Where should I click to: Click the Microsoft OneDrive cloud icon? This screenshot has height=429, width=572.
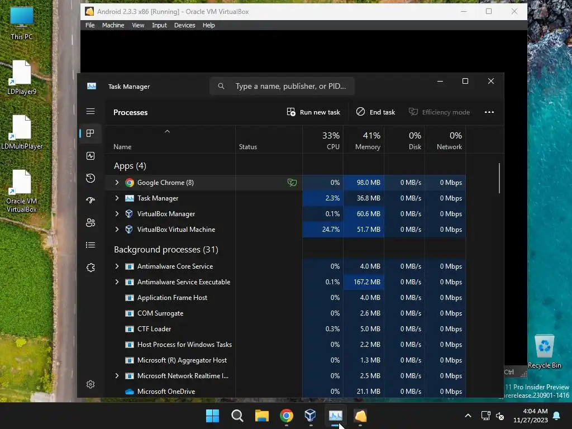pos(129,392)
